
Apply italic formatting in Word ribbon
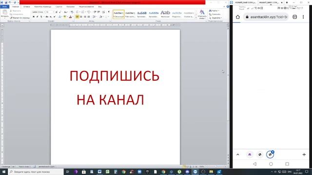pyautogui.click(x=37, y=17)
